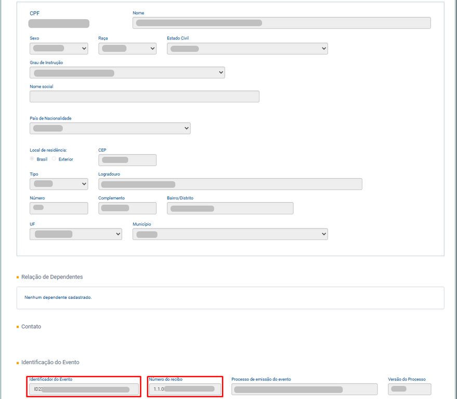Open País de Nacionalidade dropdown

(x=110, y=128)
